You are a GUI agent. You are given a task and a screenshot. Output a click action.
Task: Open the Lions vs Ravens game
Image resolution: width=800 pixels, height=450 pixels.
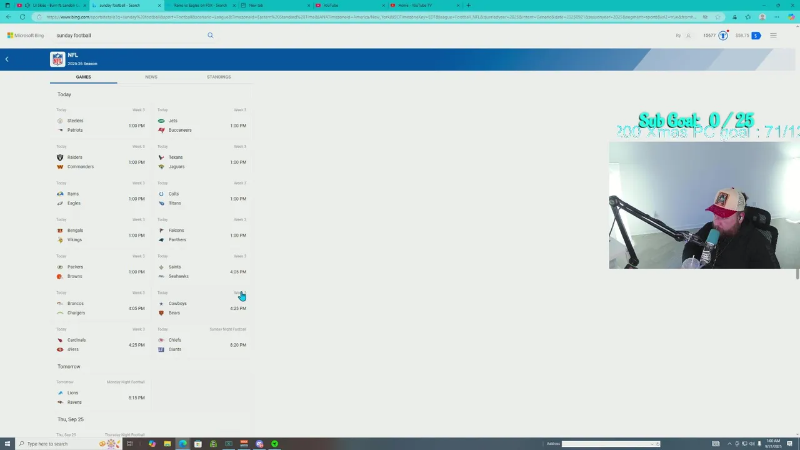(x=101, y=394)
